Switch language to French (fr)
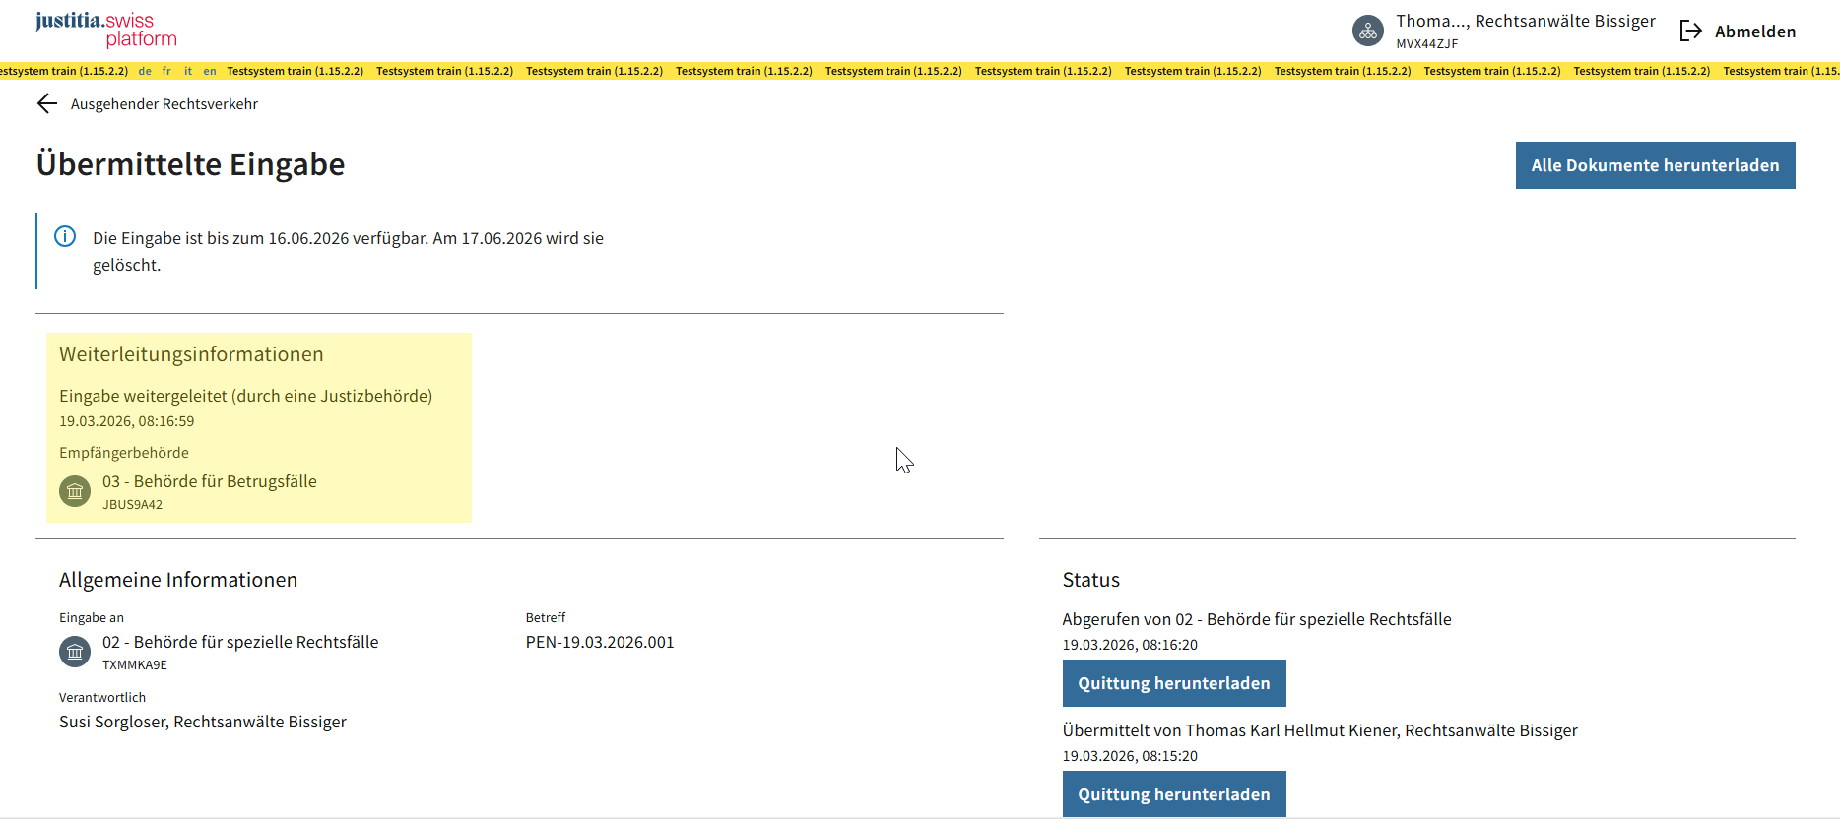 (x=166, y=71)
